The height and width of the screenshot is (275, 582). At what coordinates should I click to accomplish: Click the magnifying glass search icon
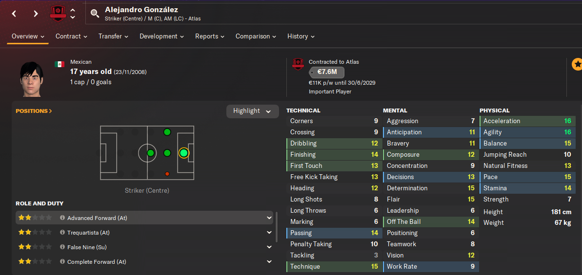pos(95,14)
